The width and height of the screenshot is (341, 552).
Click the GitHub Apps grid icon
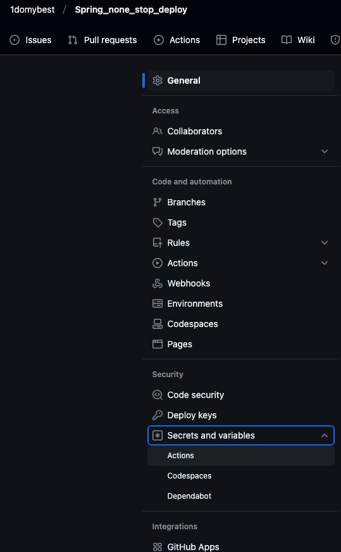[157, 547]
